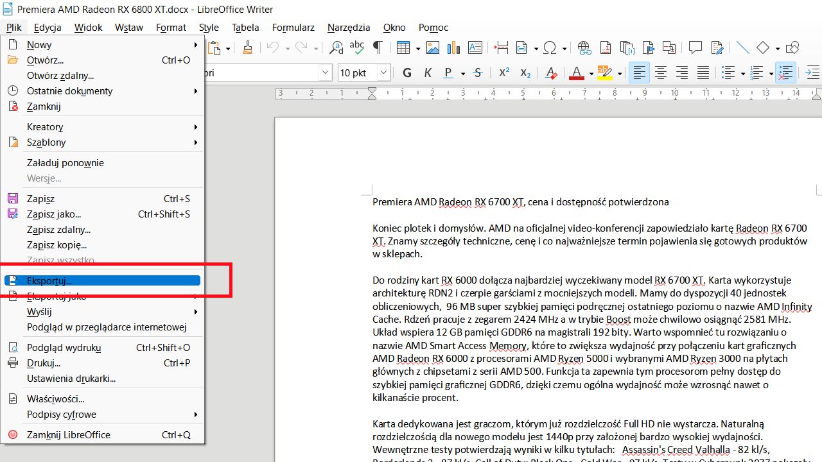Insert a page break

click(501, 47)
